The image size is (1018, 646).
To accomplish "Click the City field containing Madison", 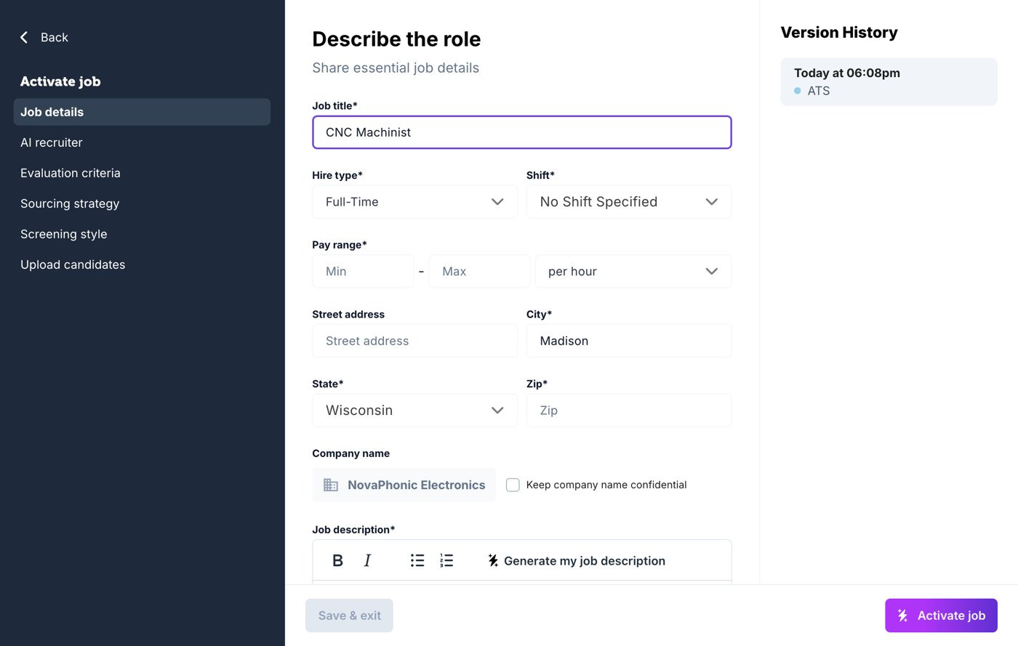I will tap(629, 341).
